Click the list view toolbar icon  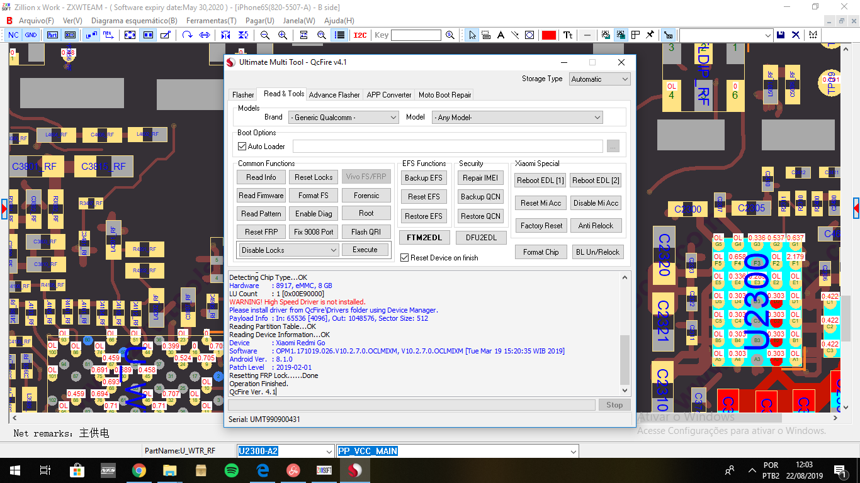[339, 35]
